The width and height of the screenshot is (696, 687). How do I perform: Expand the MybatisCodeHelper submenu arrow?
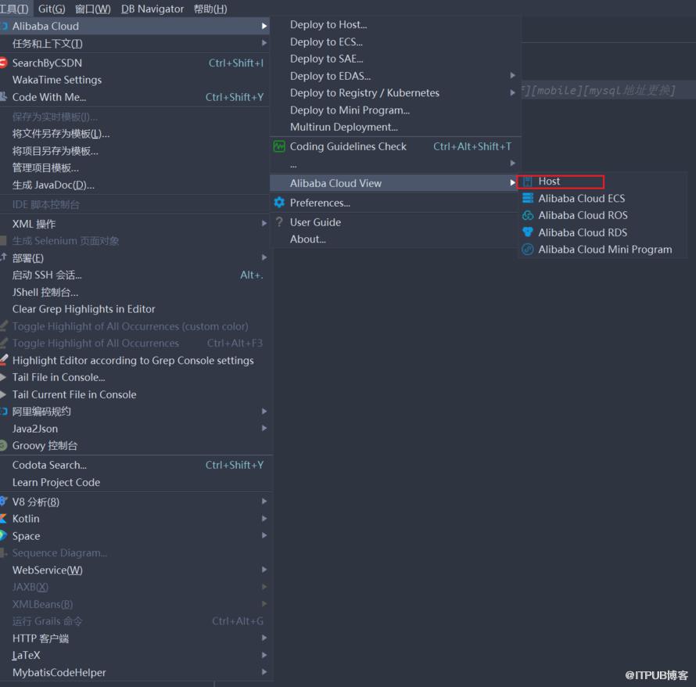264,672
